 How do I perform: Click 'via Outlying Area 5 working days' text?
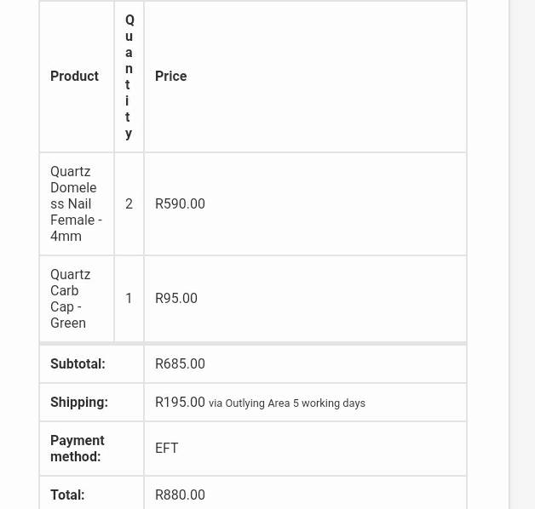pos(287,403)
